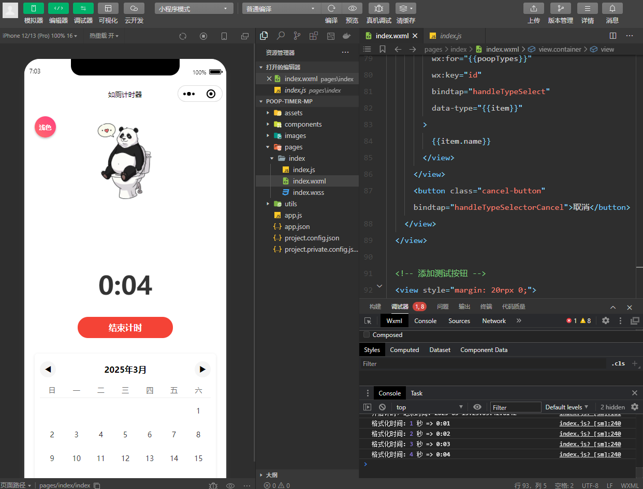Image resolution: width=643 pixels, height=489 pixels.
Task: Click the upload (上传) button
Action: 534,8
